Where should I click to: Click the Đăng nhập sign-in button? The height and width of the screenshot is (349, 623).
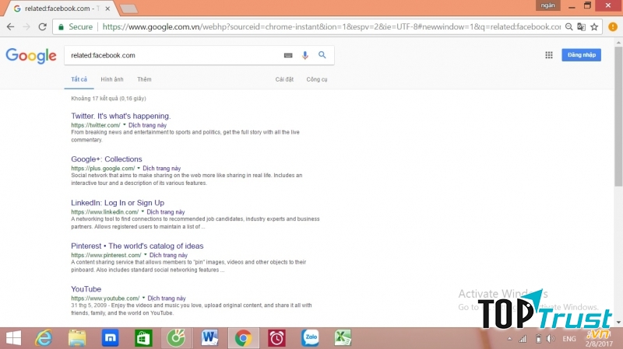point(581,55)
